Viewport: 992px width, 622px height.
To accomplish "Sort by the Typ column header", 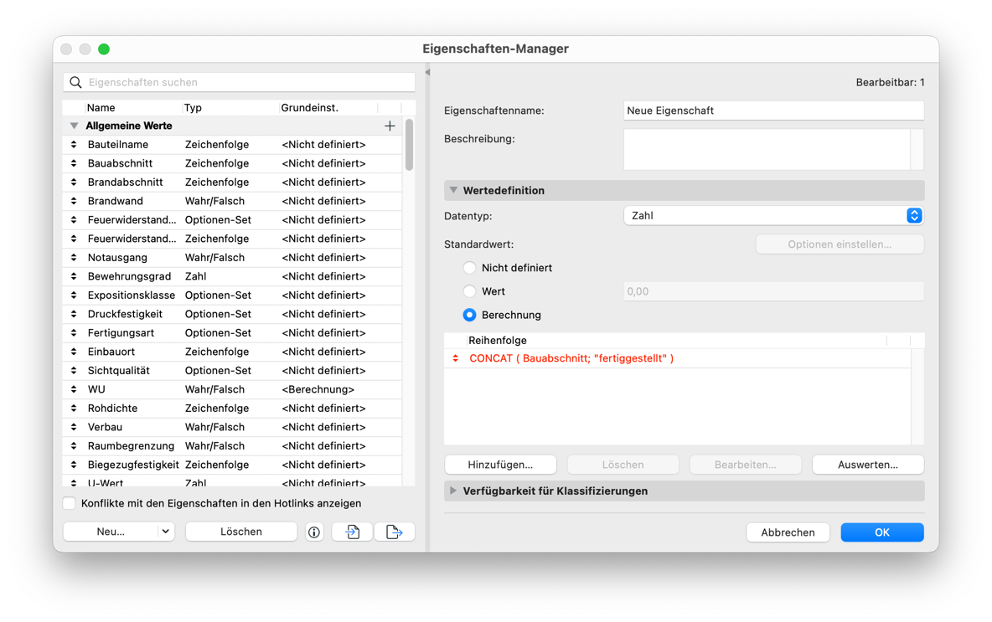I will (x=193, y=108).
